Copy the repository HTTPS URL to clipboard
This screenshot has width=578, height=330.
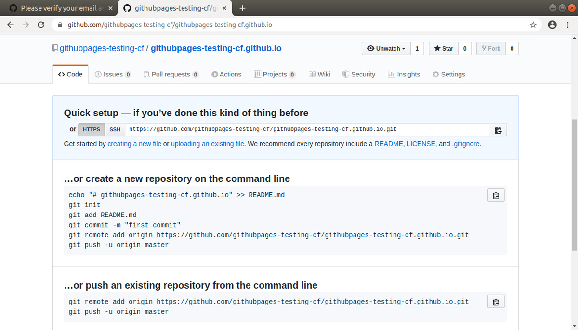498,129
